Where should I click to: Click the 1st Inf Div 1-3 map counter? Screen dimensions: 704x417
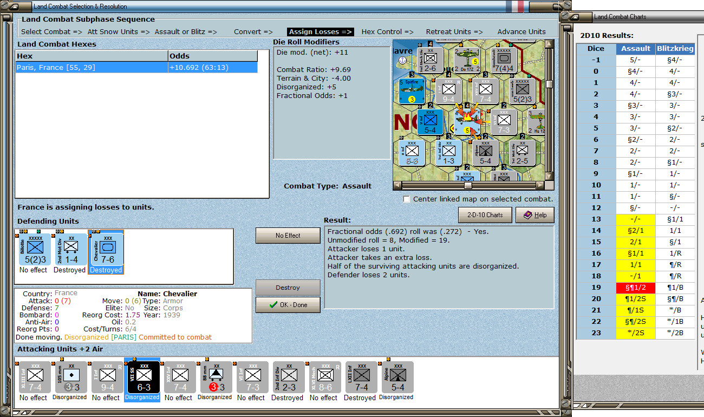449,152
